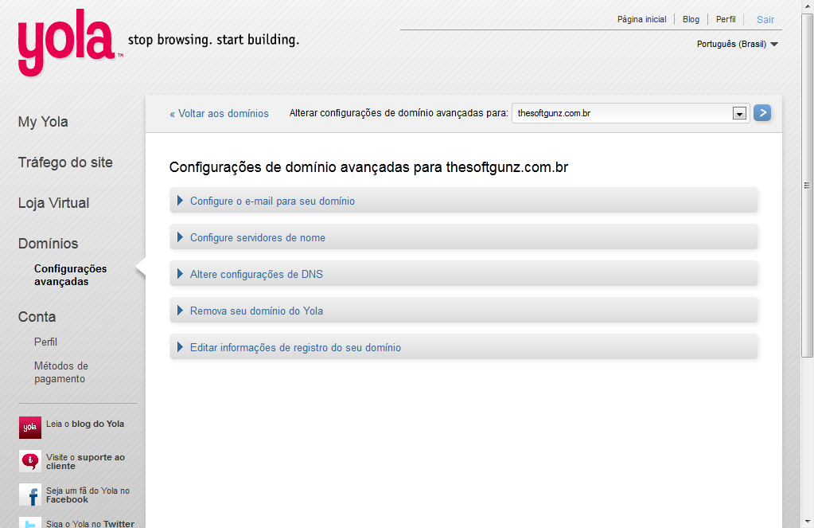The height and width of the screenshot is (528, 814).
Task: Open 'Métodos de pagamento'
Action: click(x=61, y=372)
